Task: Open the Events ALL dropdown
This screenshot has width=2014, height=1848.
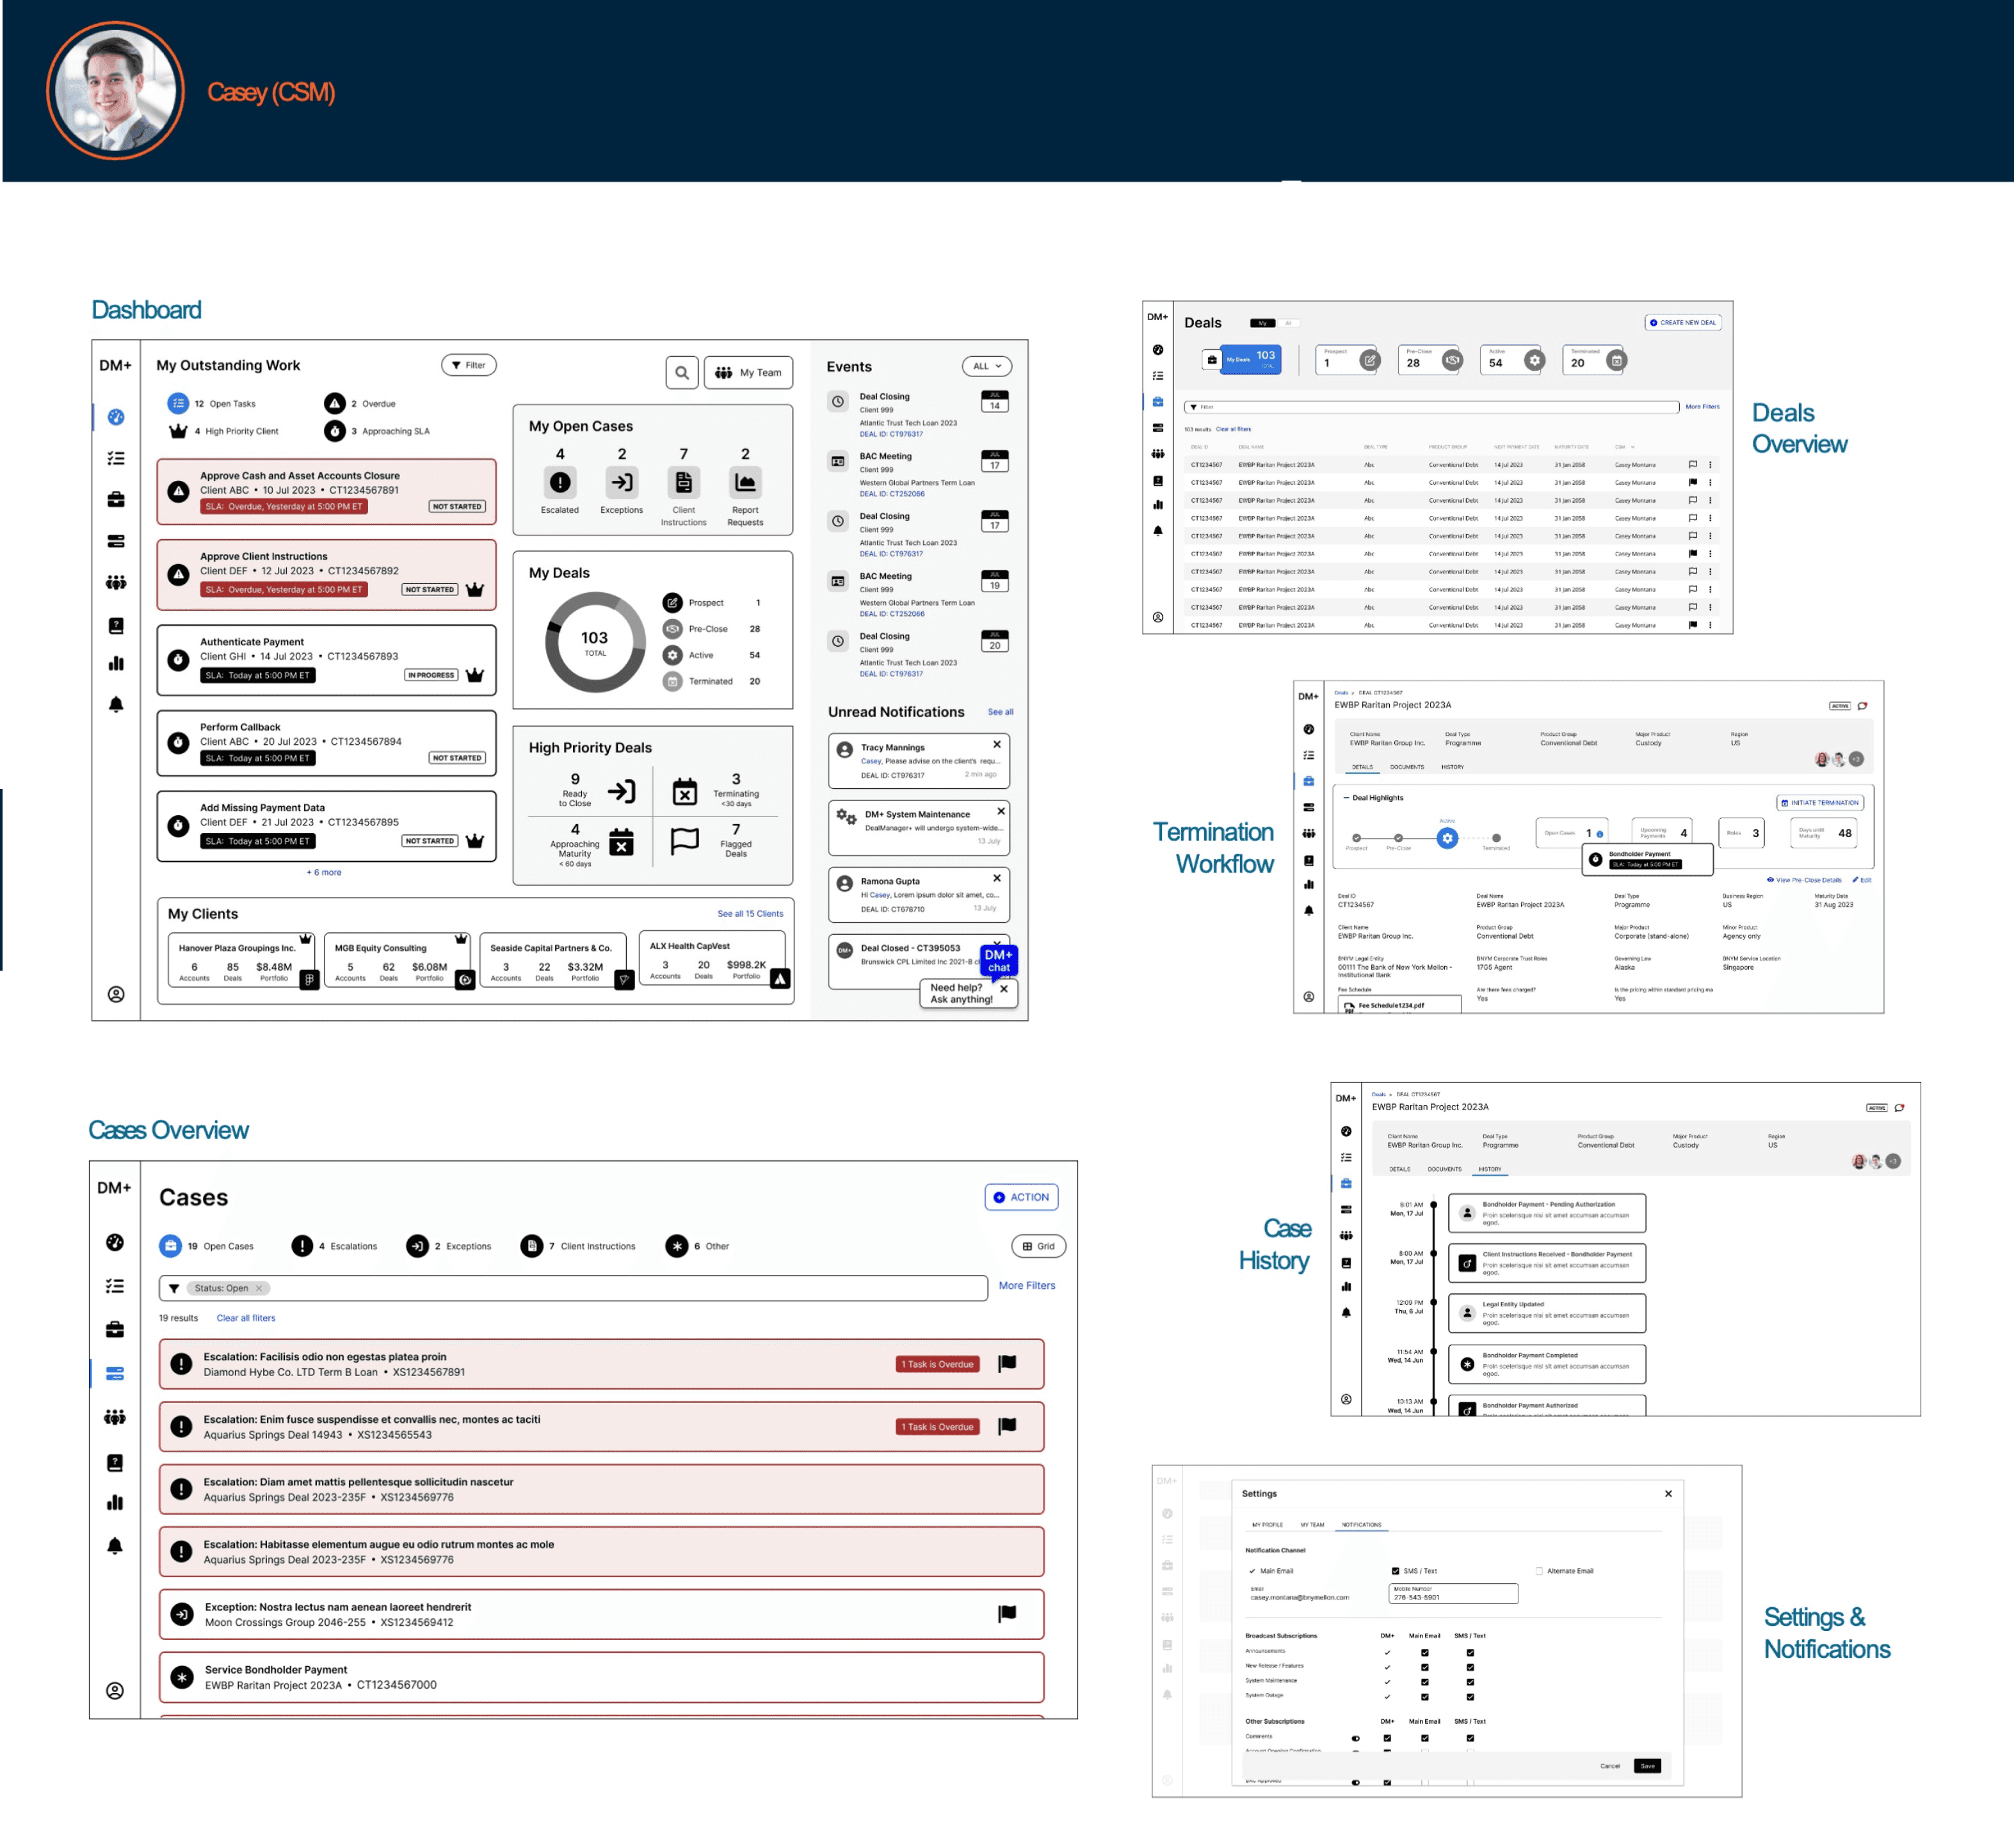Action: point(987,366)
